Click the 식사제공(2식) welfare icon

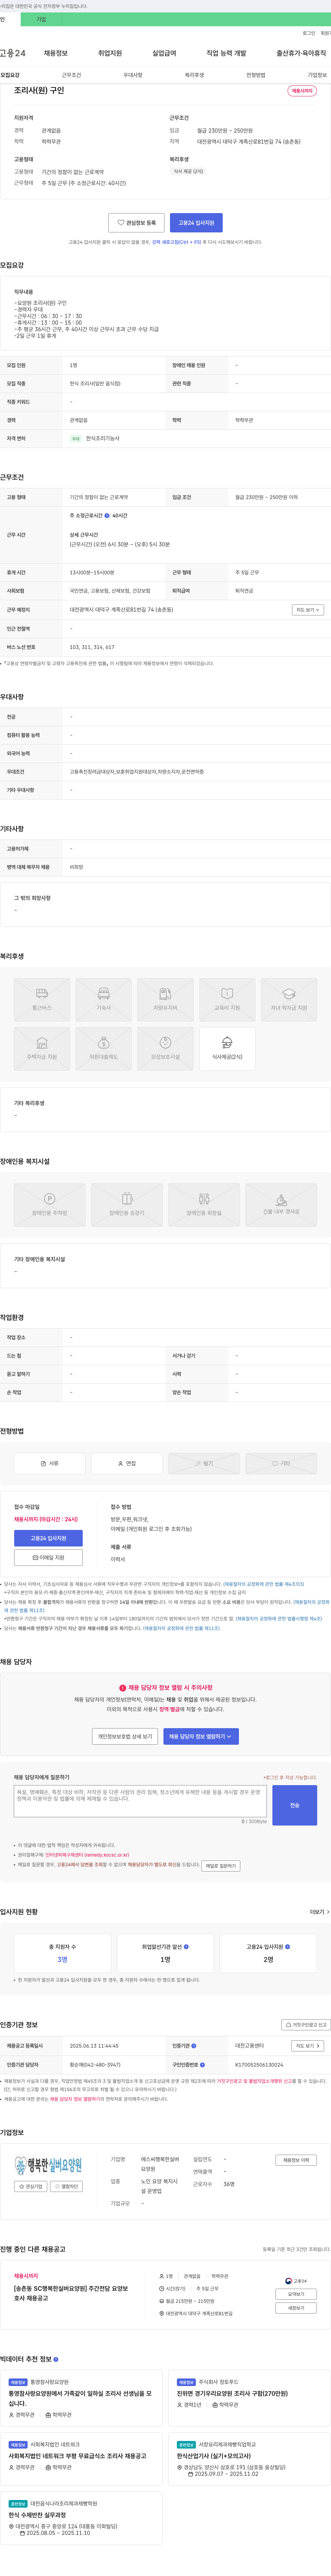227,1049
